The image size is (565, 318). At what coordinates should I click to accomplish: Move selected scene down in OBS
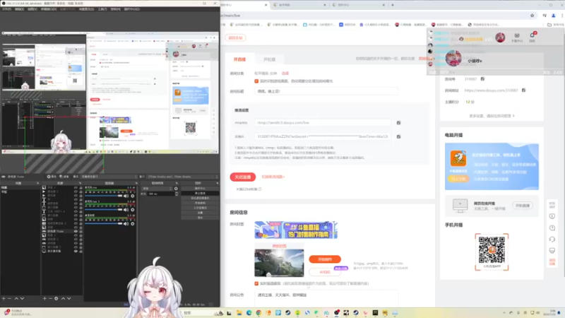click(x=23, y=298)
